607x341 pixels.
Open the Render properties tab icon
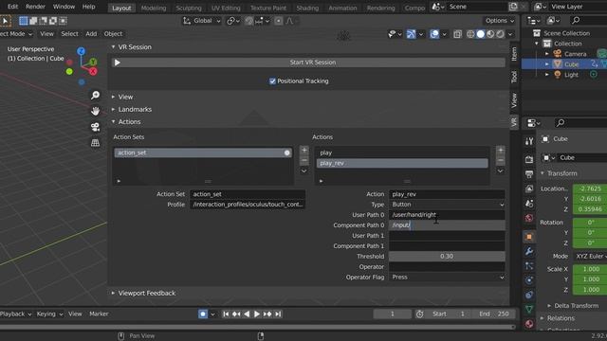tap(529, 159)
